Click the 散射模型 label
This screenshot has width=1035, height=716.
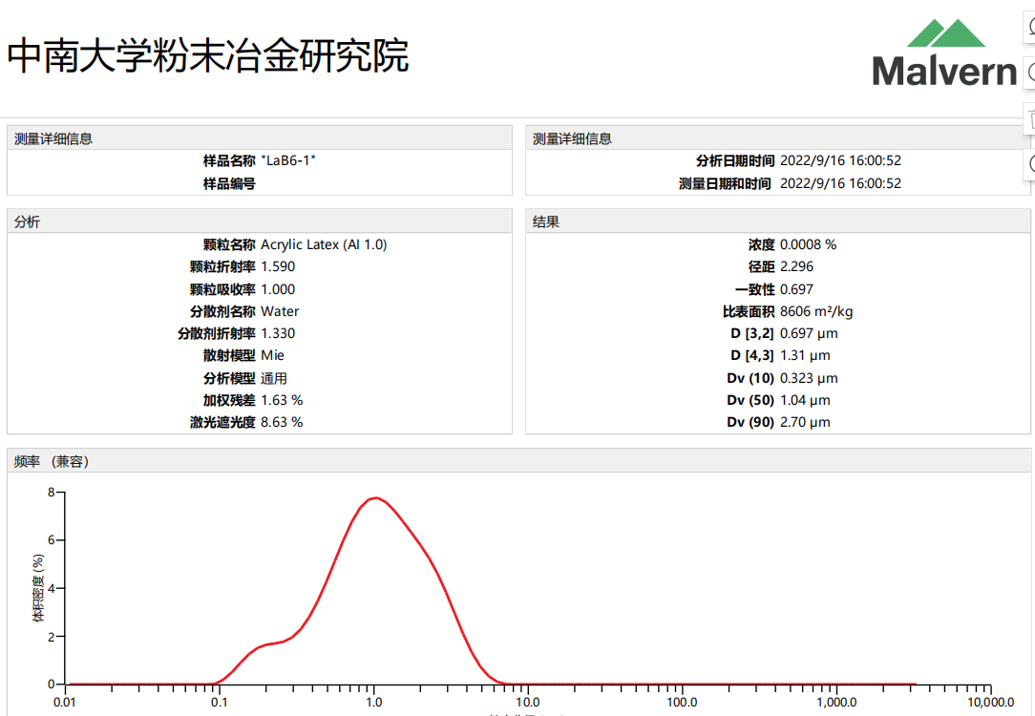click(229, 356)
